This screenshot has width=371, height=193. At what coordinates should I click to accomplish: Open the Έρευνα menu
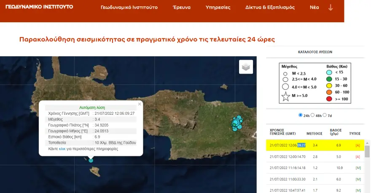coord(182,8)
